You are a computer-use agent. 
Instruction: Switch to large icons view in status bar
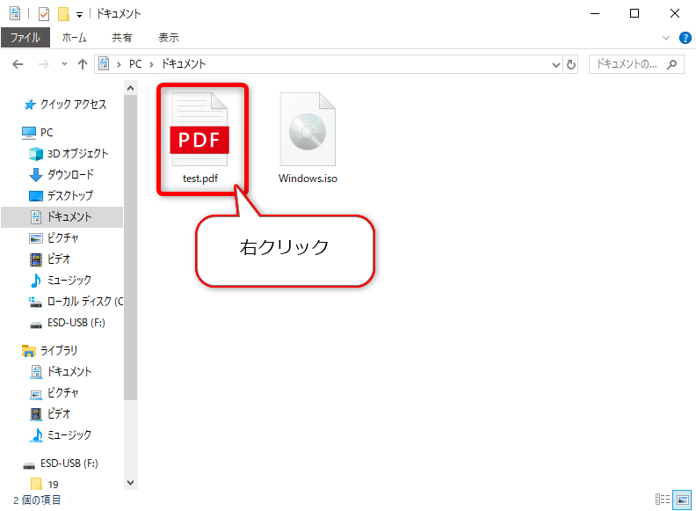point(681,500)
